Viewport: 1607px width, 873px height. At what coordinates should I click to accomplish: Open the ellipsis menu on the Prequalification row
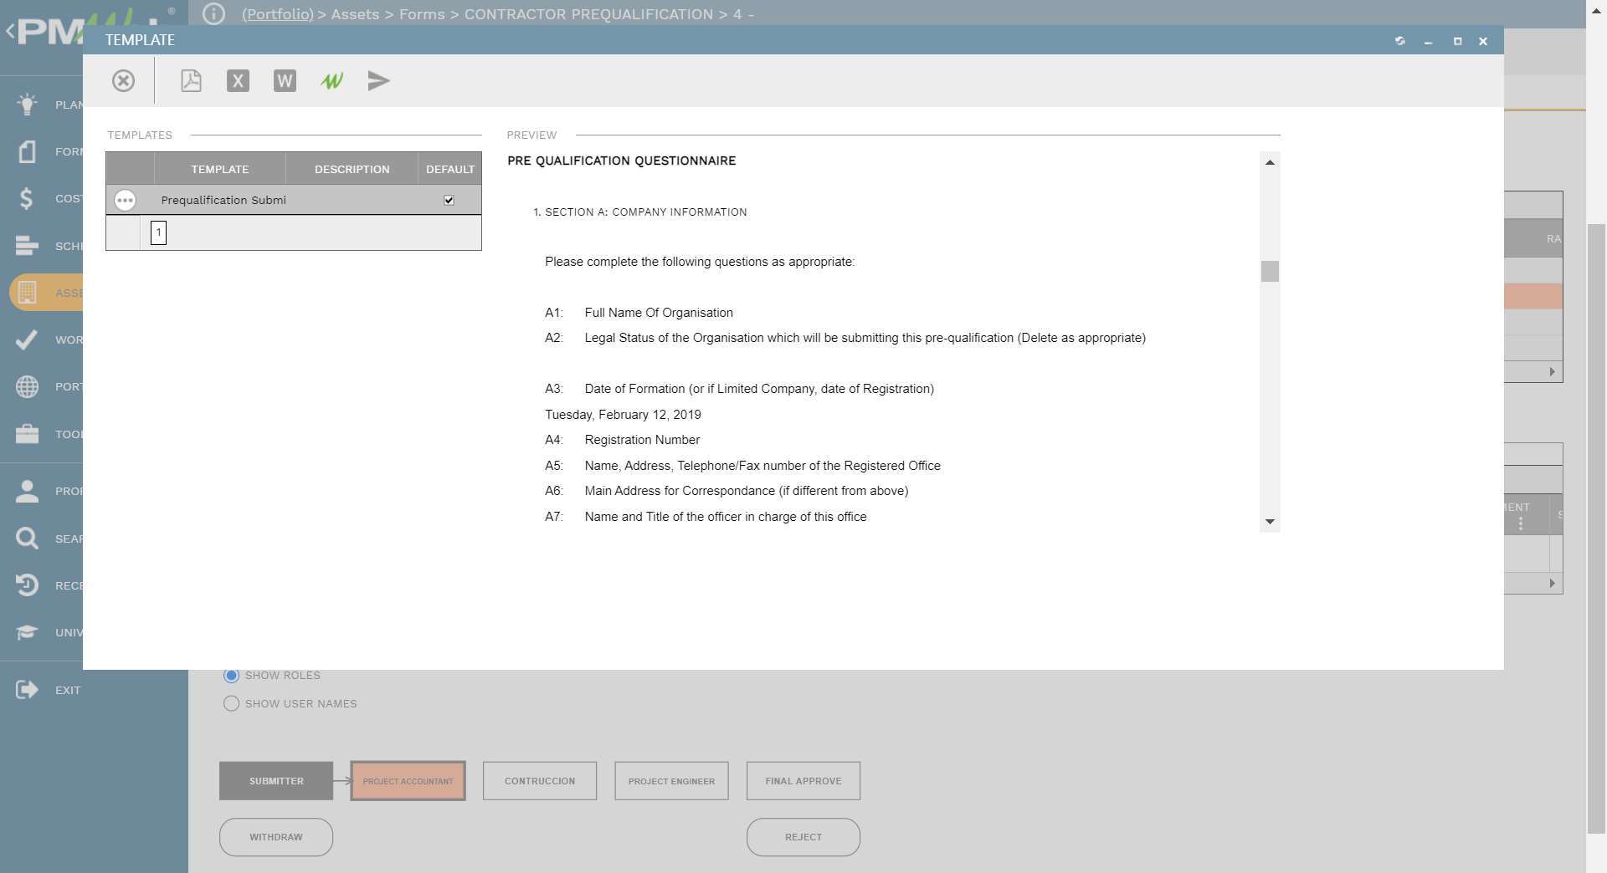(125, 200)
